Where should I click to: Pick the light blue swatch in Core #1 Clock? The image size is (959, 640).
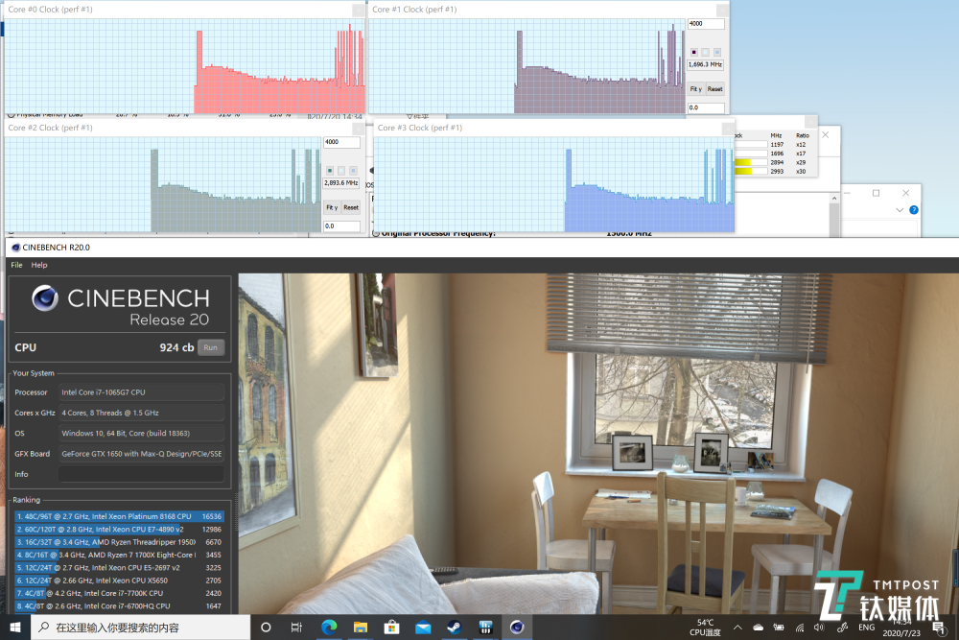716,52
